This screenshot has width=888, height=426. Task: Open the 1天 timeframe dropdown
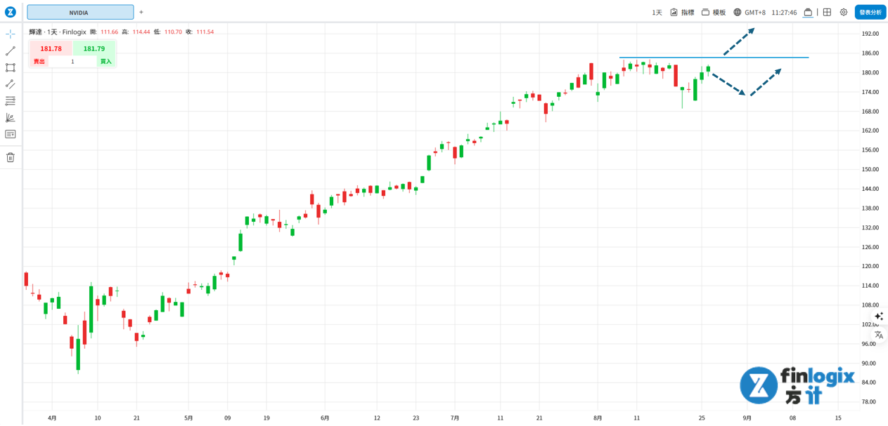[657, 12]
